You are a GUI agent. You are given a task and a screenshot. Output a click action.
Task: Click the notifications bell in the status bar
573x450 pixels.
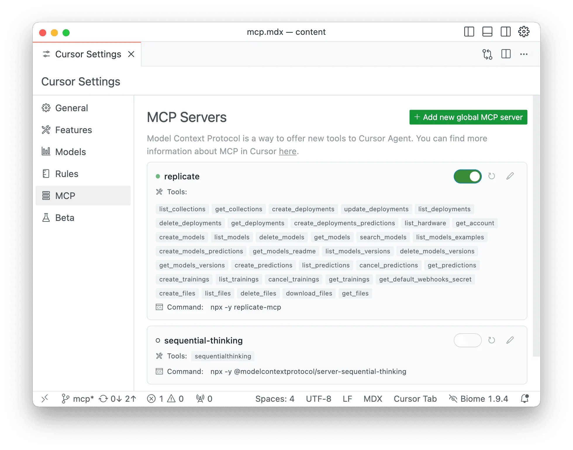(525, 399)
